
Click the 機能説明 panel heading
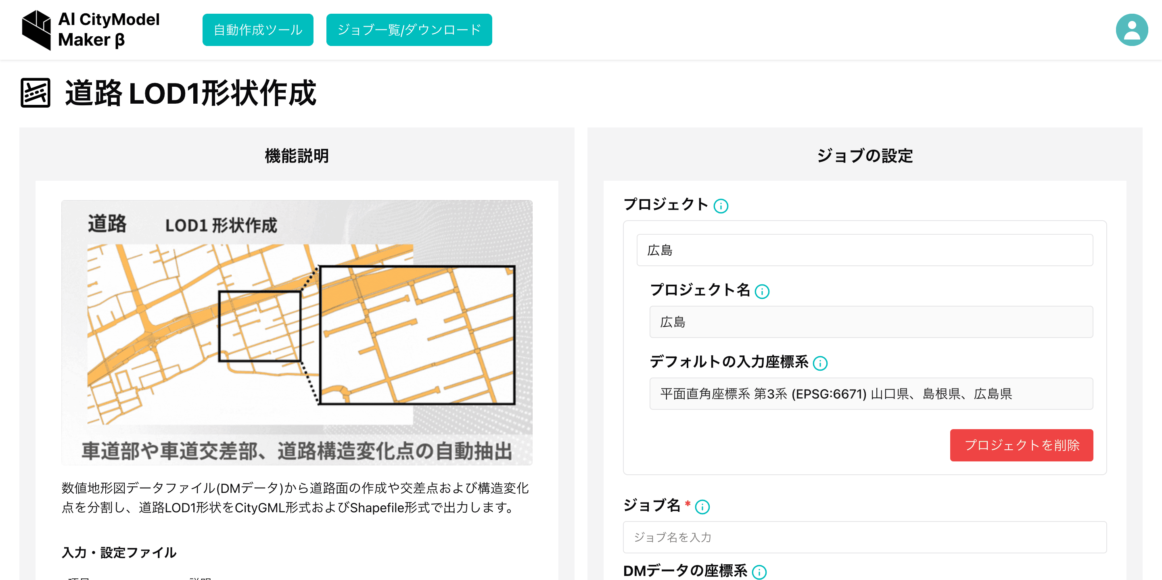pos(297,156)
